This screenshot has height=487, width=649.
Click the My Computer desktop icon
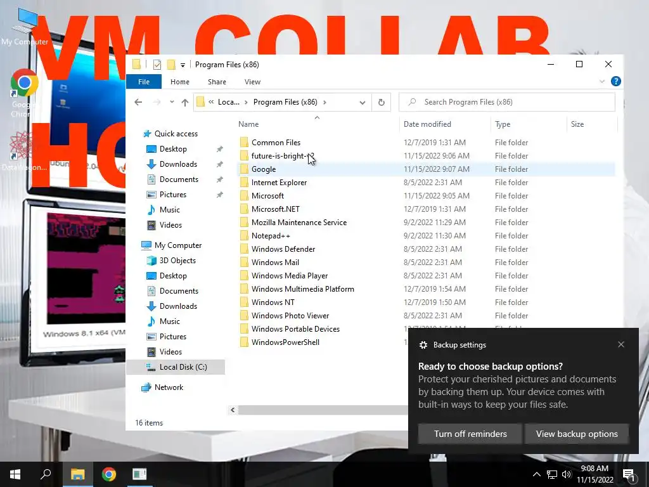click(25, 27)
